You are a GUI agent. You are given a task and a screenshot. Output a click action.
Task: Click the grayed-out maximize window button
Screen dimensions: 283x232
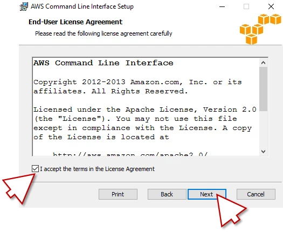246,6
